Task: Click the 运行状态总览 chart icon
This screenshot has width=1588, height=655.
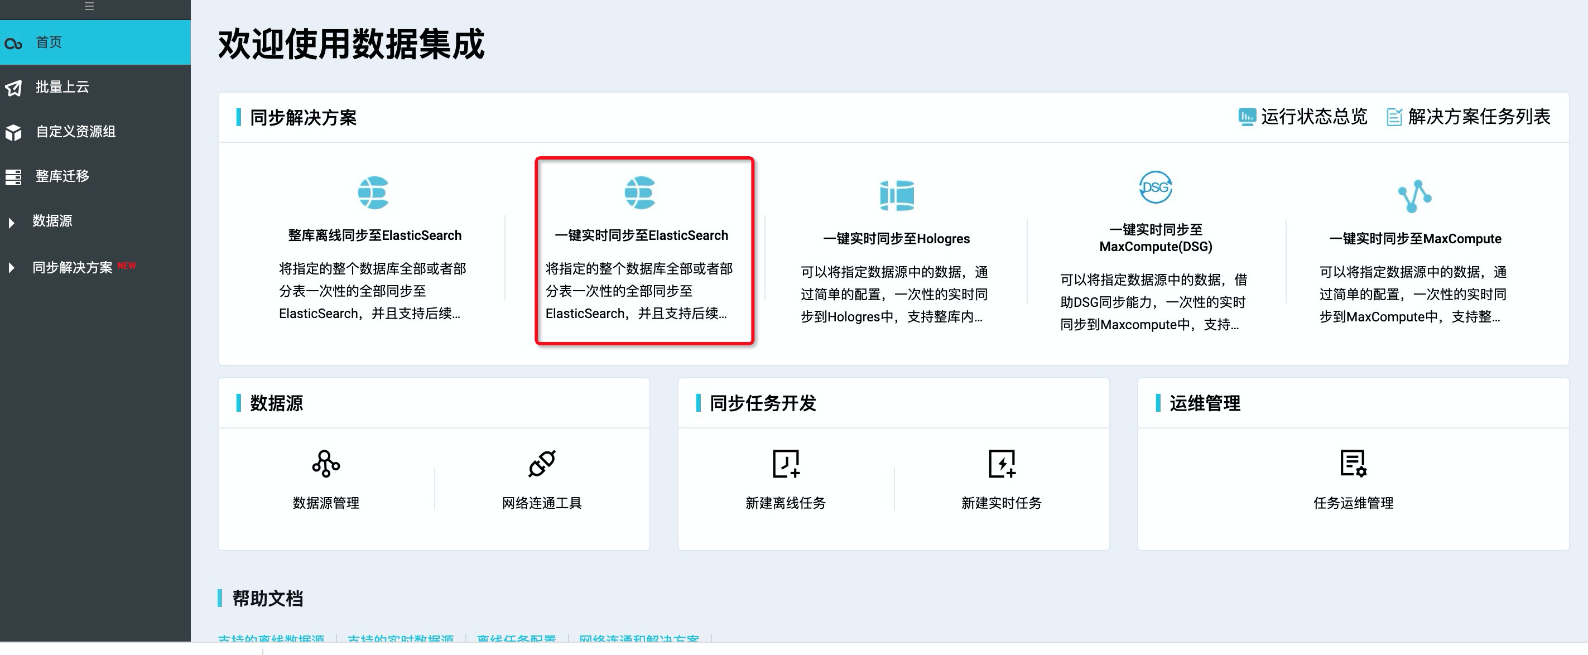Action: [1247, 117]
